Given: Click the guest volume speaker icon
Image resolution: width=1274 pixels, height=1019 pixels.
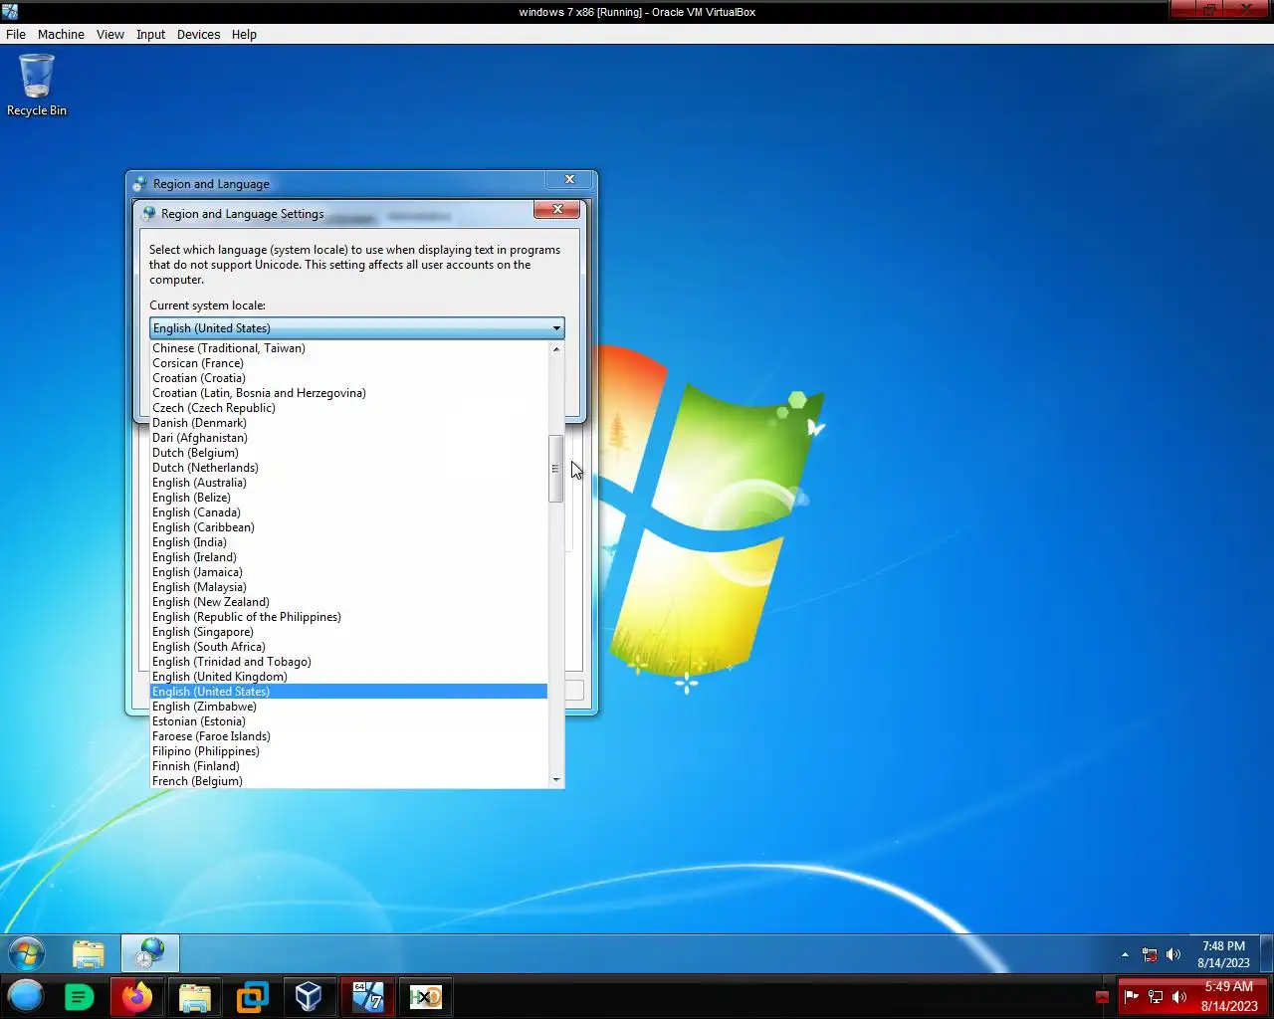Looking at the screenshot, I should point(1173,954).
